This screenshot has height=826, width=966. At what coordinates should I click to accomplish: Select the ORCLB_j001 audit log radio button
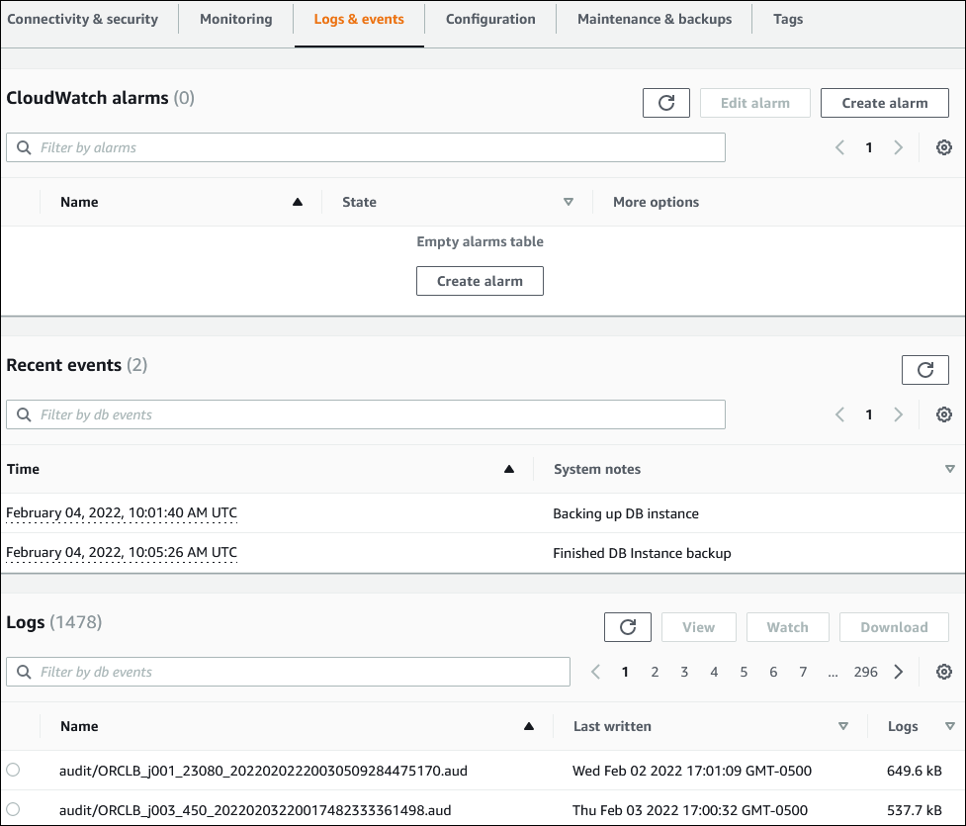(14, 771)
